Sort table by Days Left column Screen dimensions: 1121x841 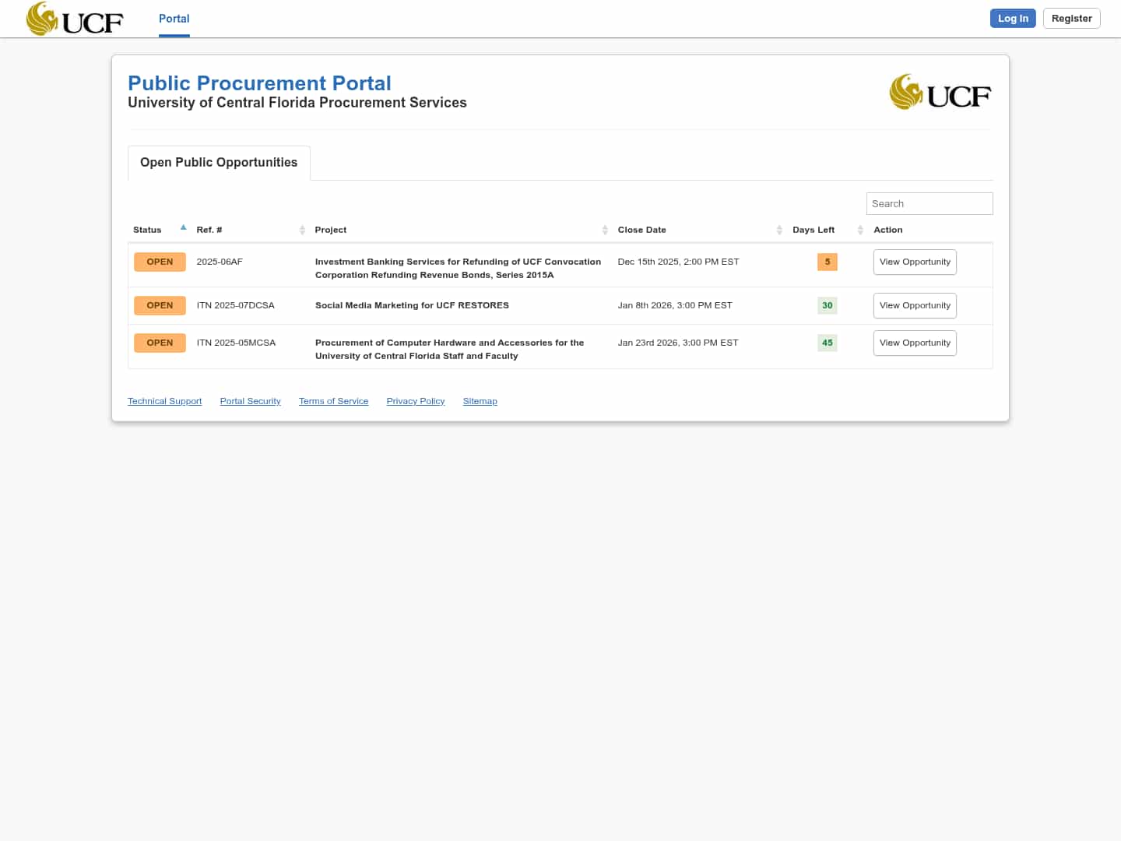[860, 230]
